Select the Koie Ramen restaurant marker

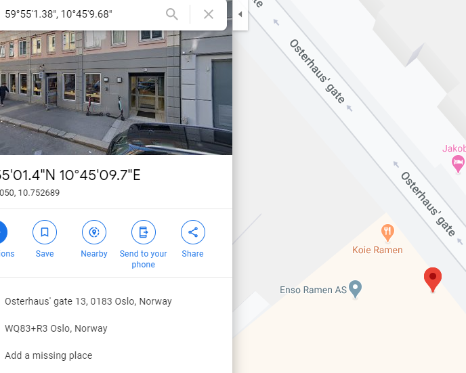(x=387, y=233)
